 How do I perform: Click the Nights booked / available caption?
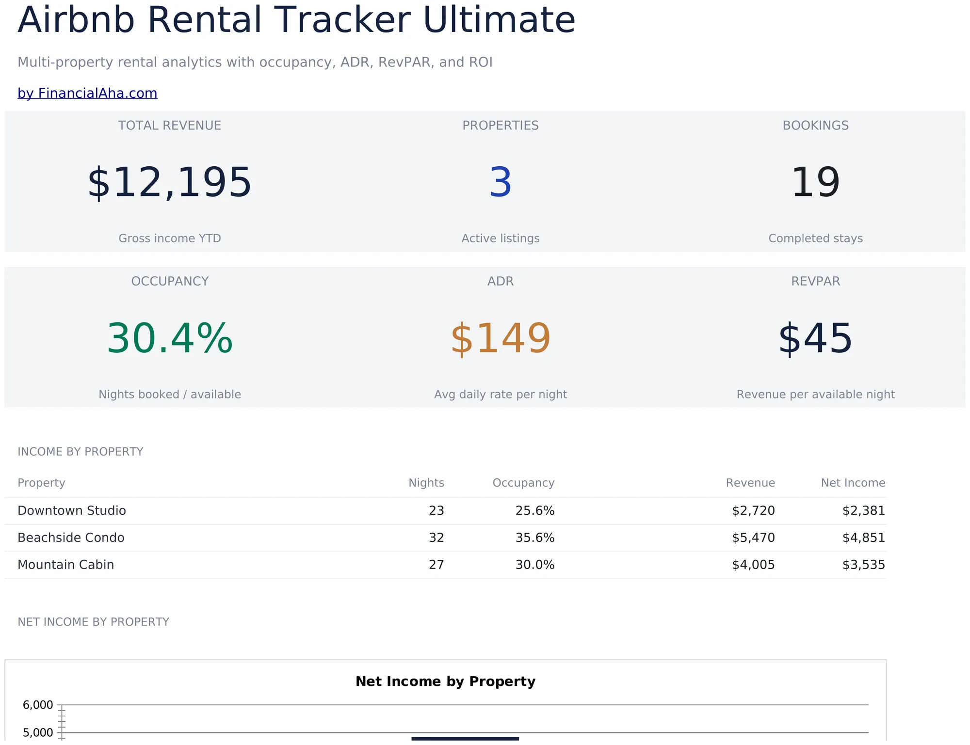pos(170,395)
